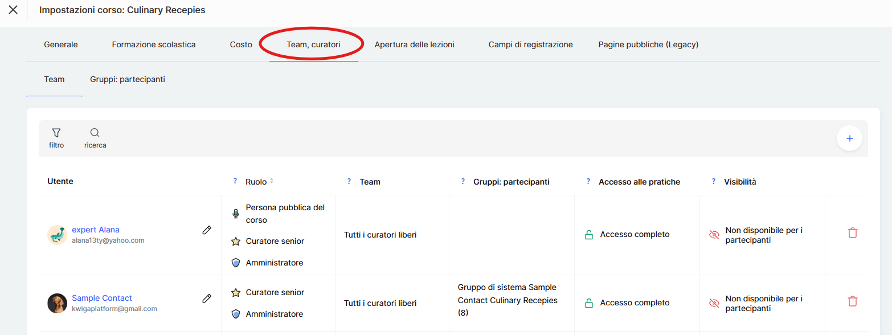The image size is (892, 335).
Task: Delete expert Alana using trash icon
Action: pos(852,233)
